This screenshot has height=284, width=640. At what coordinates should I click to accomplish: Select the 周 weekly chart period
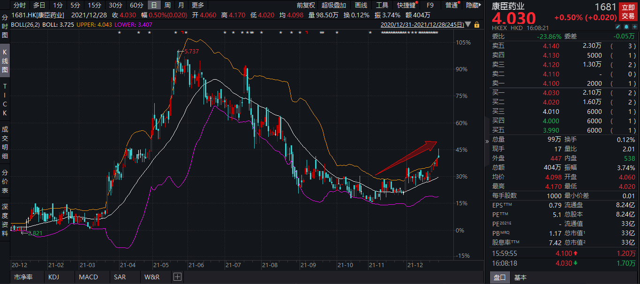[x=167, y=5]
